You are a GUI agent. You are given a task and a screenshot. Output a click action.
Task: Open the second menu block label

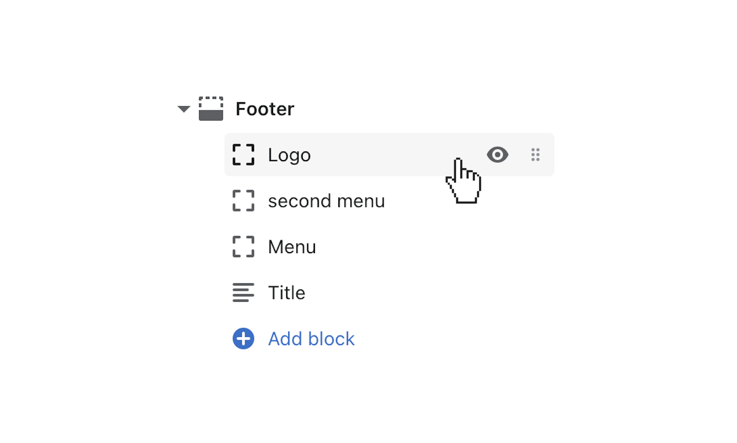[326, 201]
